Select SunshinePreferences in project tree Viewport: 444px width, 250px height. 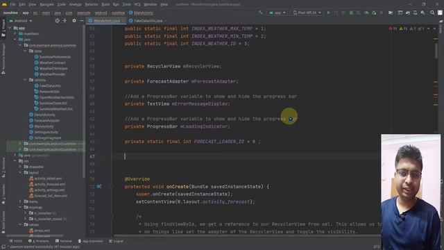[x=55, y=57]
